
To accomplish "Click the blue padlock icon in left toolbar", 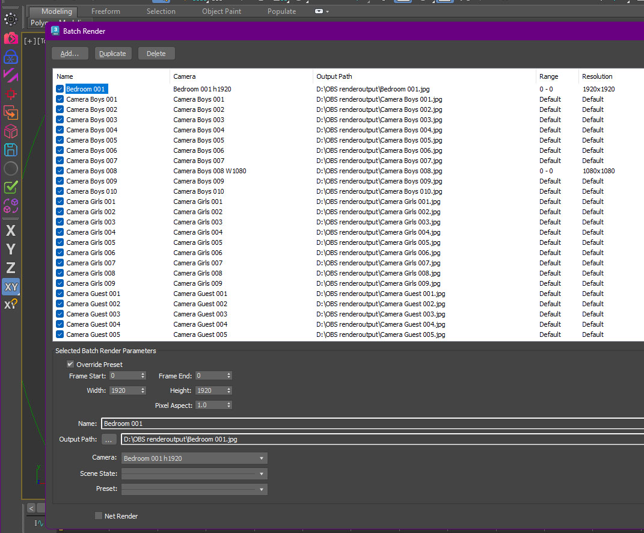I will pyautogui.click(x=11, y=57).
